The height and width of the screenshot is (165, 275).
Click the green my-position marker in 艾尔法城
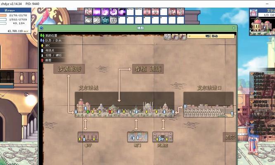coord(88,111)
